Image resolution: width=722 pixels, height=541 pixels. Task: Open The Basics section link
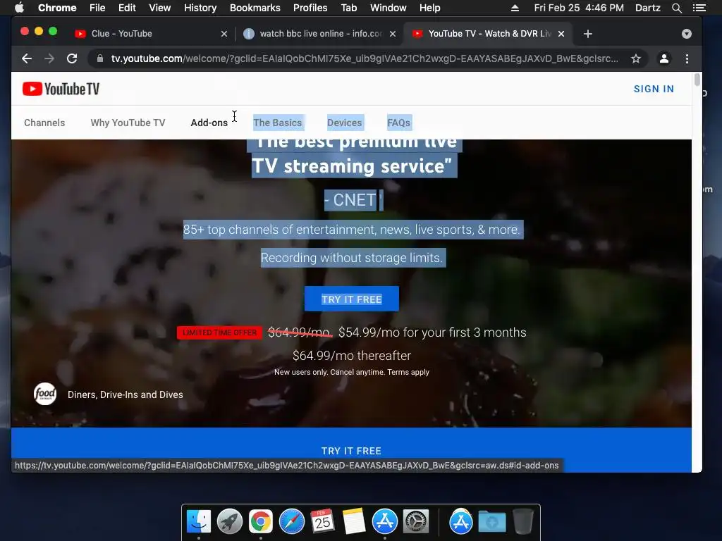278,123
